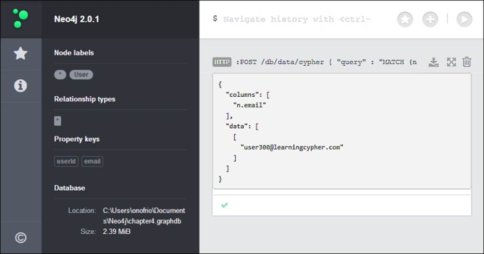
Task: Select the User node label
Action: (x=81, y=75)
